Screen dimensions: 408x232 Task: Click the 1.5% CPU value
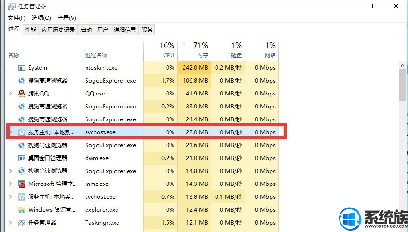click(168, 223)
